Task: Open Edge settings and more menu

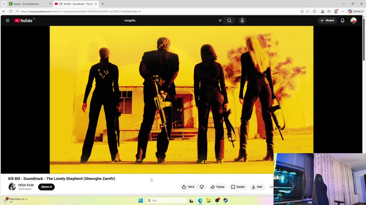Action: [343, 11]
